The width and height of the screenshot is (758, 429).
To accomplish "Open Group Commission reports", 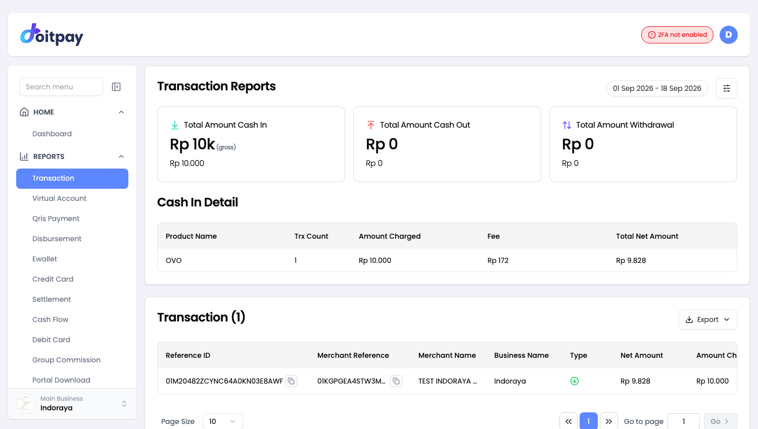I will point(67,360).
